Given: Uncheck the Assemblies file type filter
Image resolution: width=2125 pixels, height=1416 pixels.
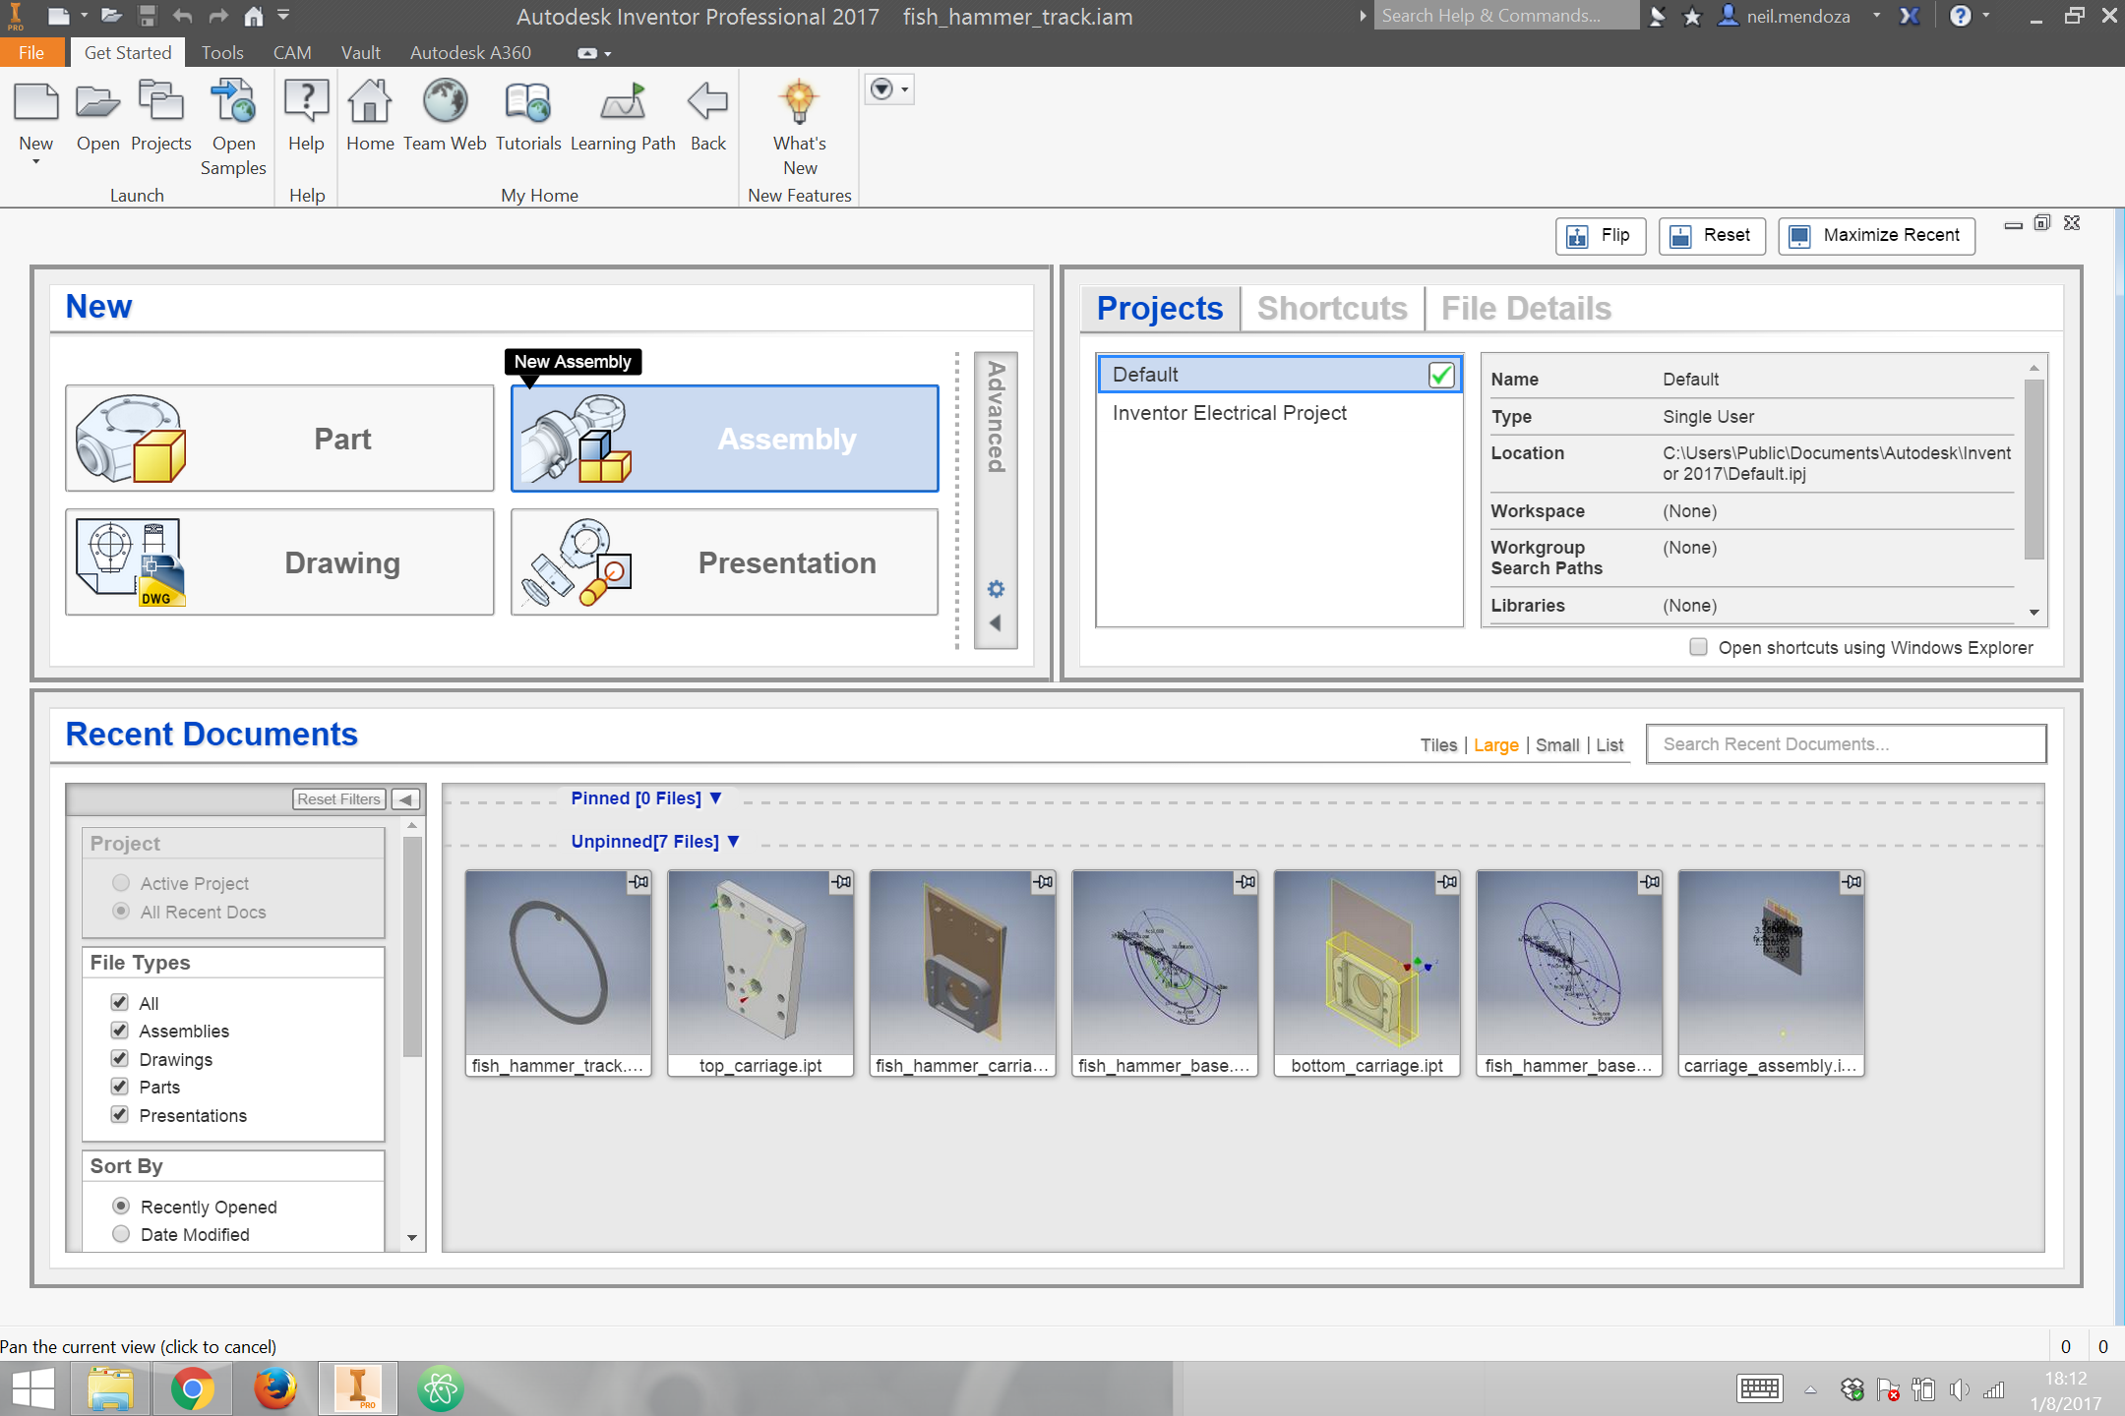Looking at the screenshot, I should coord(120,1030).
